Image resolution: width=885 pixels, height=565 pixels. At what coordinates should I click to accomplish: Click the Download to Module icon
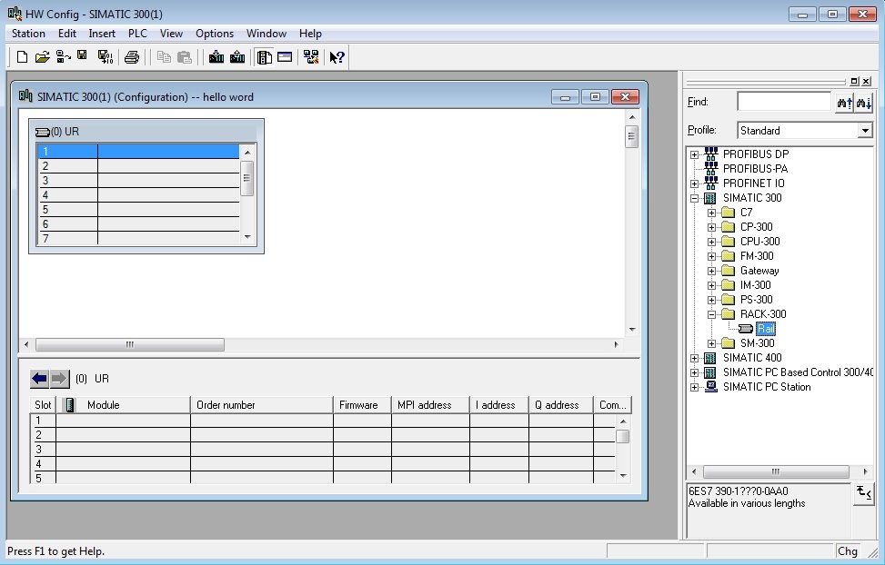(x=216, y=57)
